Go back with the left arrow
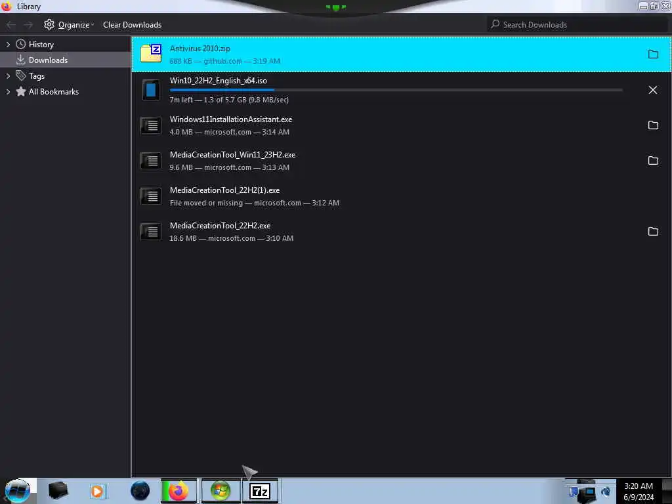This screenshot has height=504, width=672. point(11,25)
